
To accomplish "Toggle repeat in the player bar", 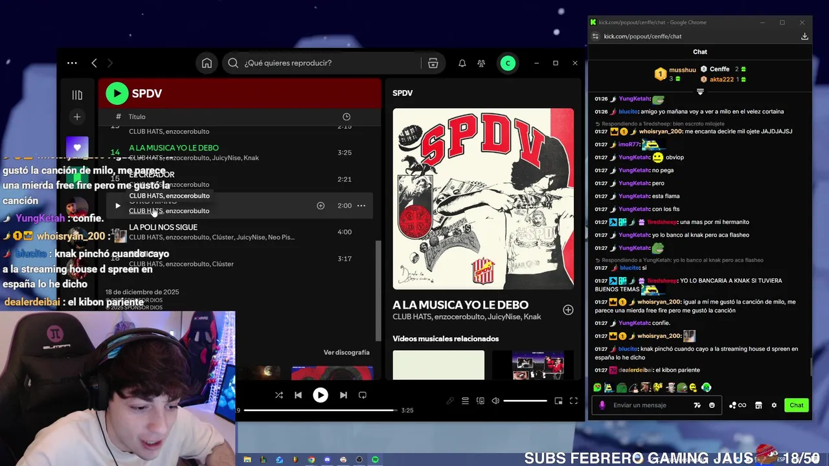I will [363, 395].
